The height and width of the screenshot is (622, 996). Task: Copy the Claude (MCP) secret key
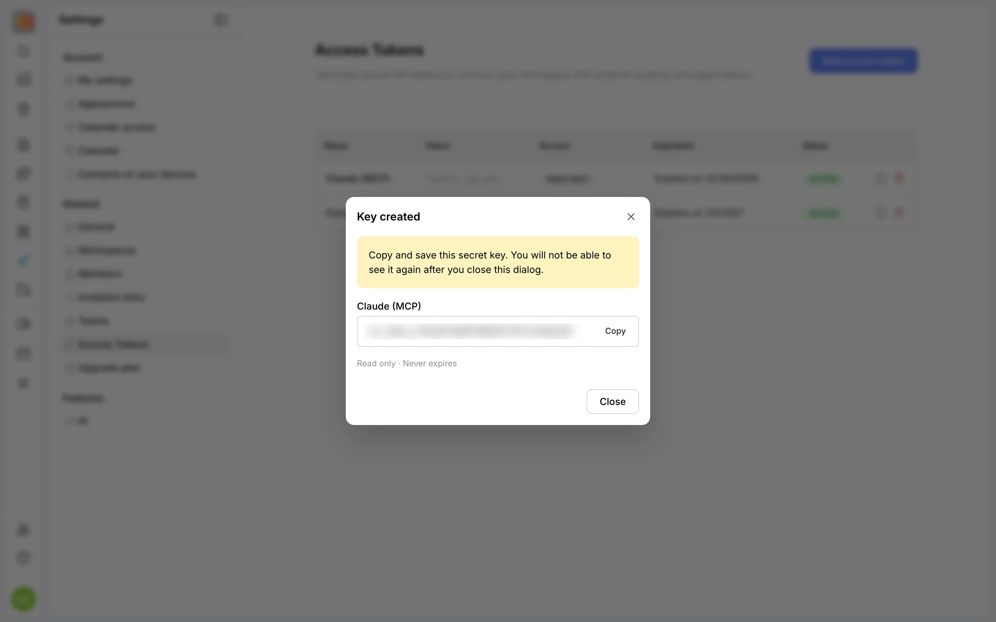tap(615, 331)
